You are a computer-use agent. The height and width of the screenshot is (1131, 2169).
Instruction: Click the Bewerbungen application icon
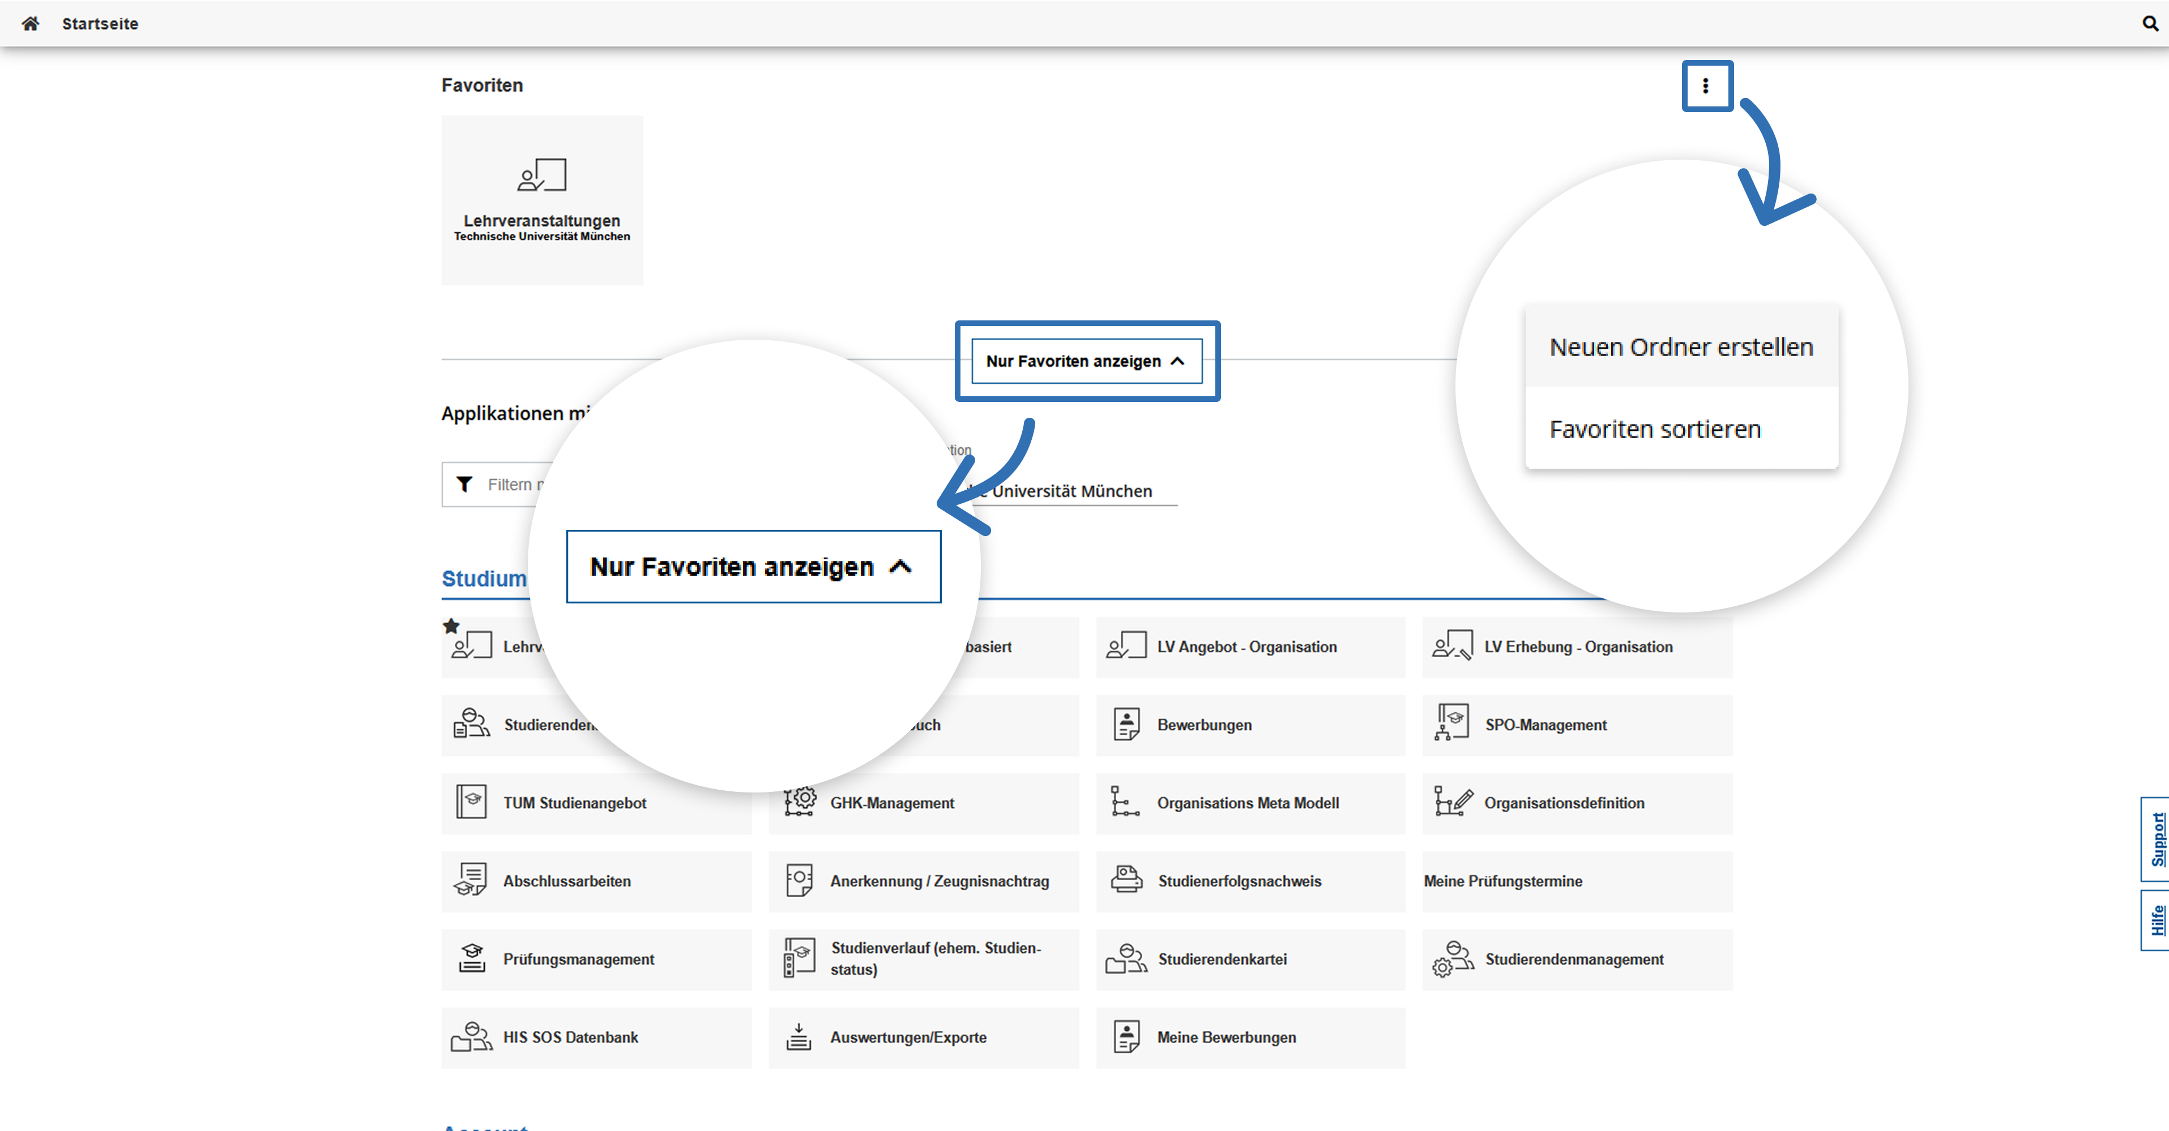coord(1126,723)
